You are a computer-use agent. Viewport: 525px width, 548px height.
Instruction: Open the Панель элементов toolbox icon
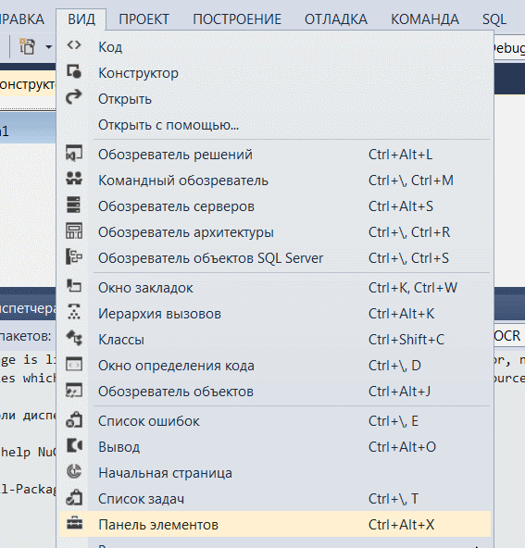click(74, 524)
